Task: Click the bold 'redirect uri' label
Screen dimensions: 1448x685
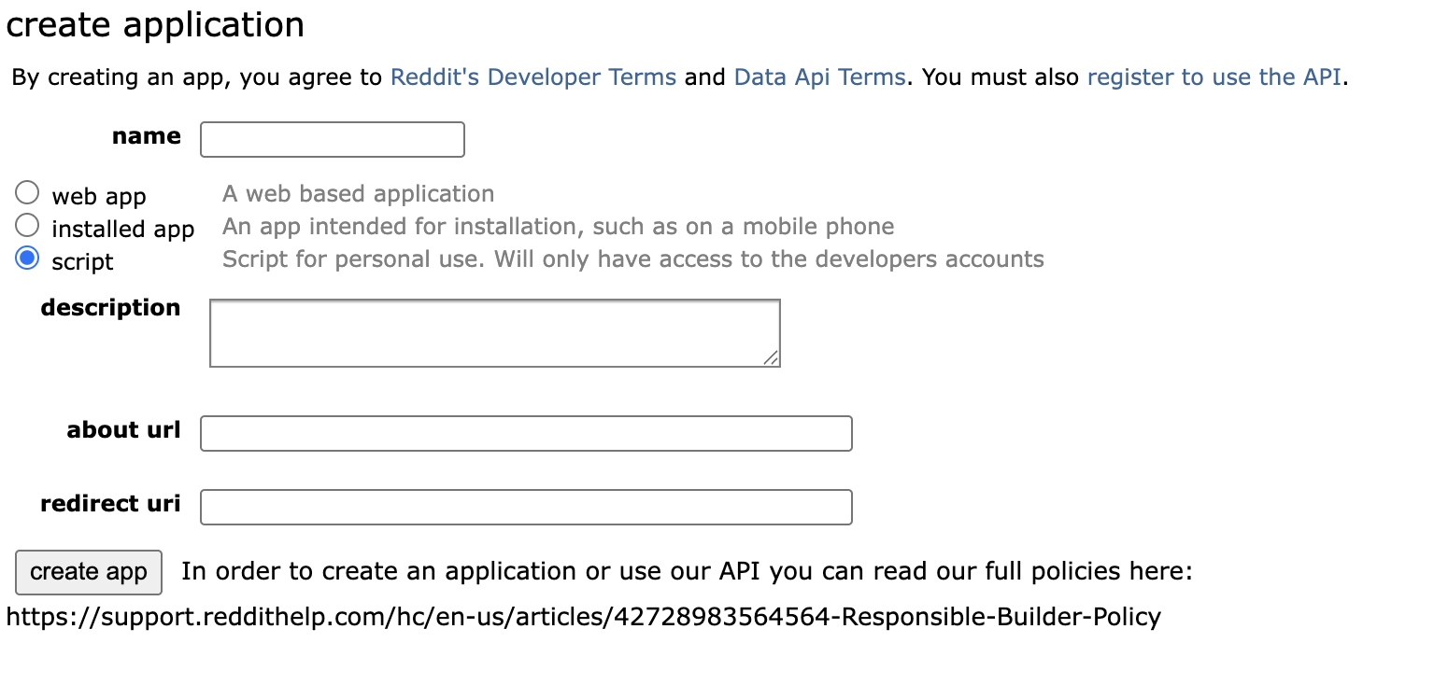Action: [x=110, y=504]
